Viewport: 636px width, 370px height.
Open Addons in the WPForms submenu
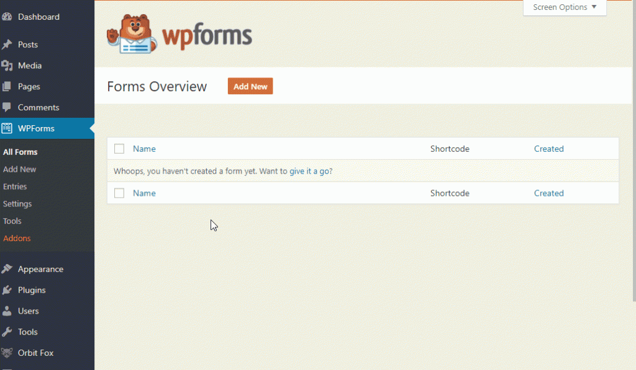(17, 239)
